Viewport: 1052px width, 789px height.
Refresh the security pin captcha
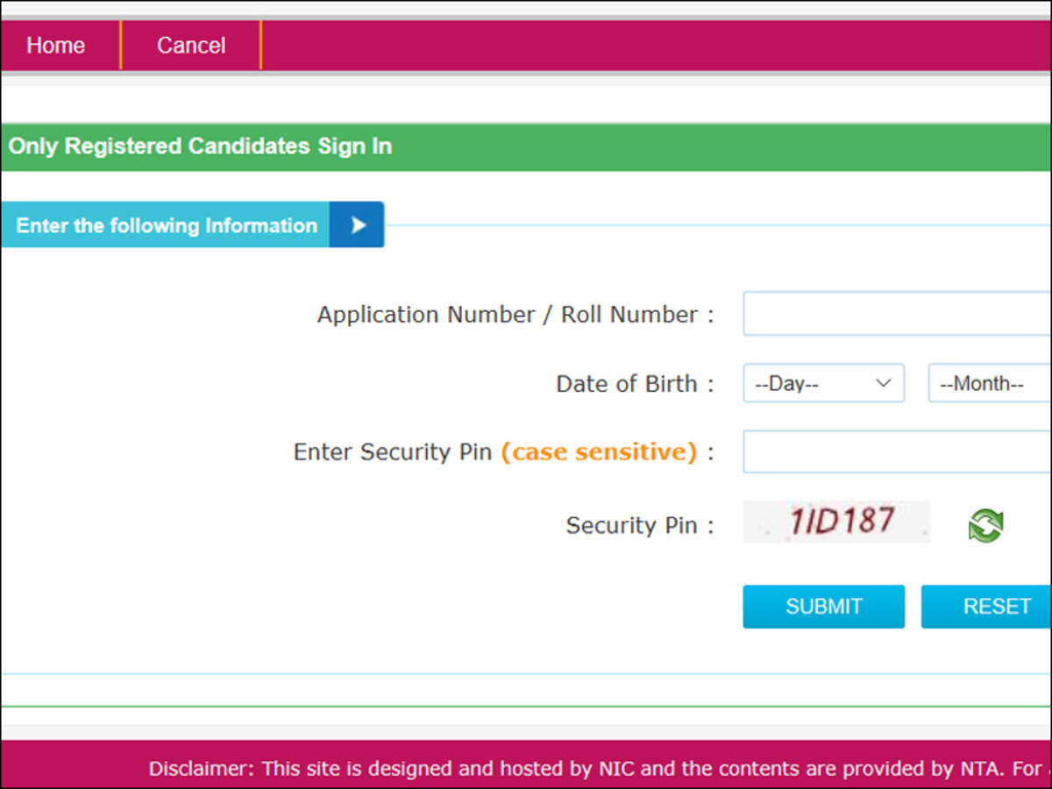coord(985,525)
